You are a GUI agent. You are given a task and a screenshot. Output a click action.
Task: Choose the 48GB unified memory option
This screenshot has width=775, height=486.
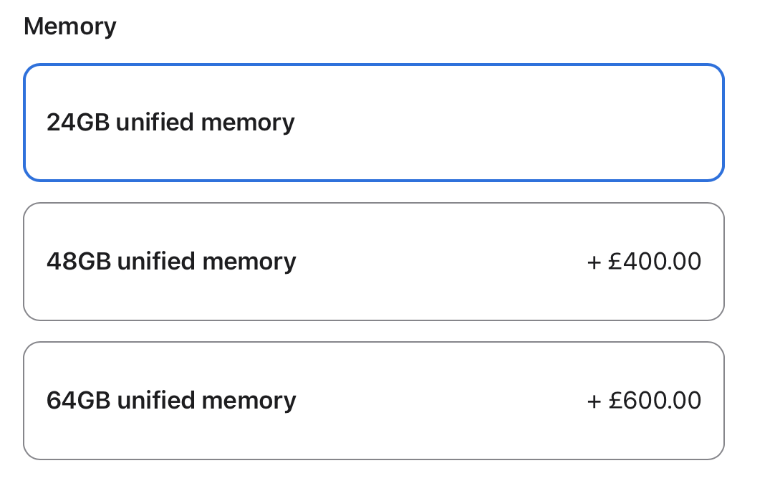pyautogui.click(x=373, y=262)
